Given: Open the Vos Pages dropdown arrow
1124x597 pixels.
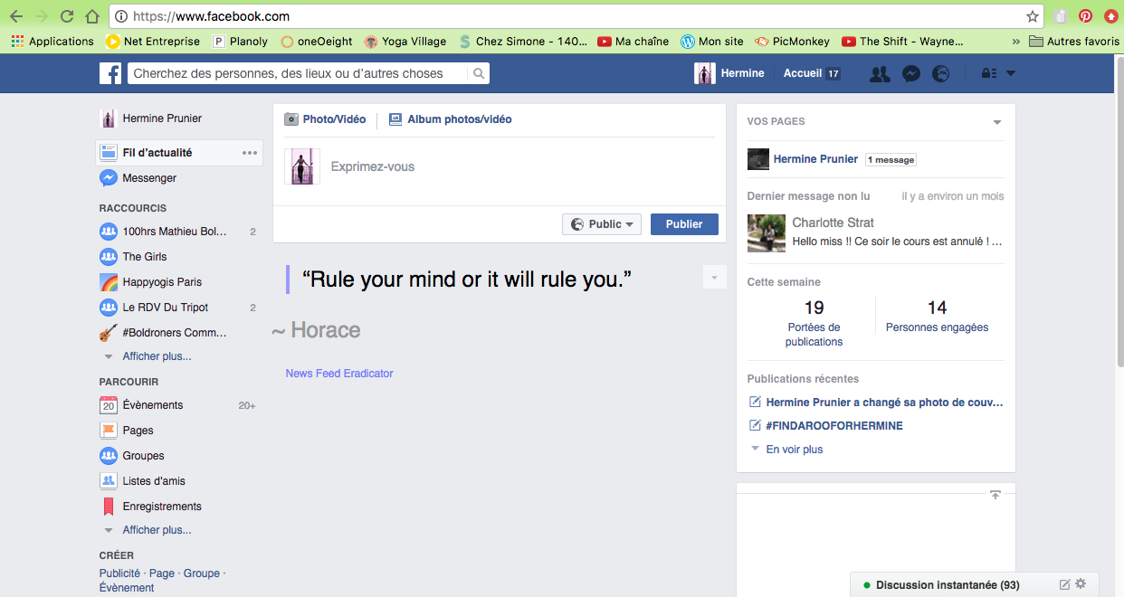Looking at the screenshot, I should pyautogui.click(x=997, y=122).
